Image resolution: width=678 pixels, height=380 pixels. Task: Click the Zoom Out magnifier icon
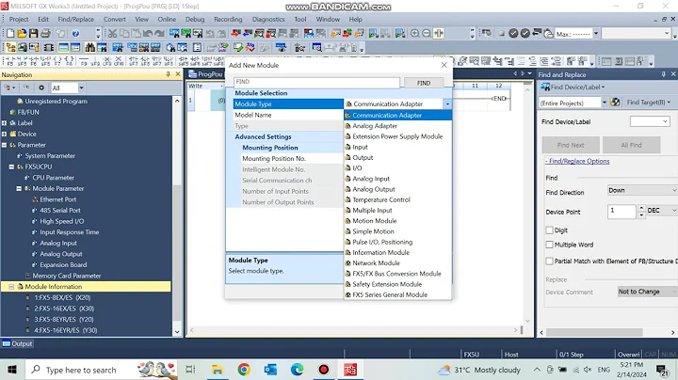pyautogui.click(x=426, y=33)
